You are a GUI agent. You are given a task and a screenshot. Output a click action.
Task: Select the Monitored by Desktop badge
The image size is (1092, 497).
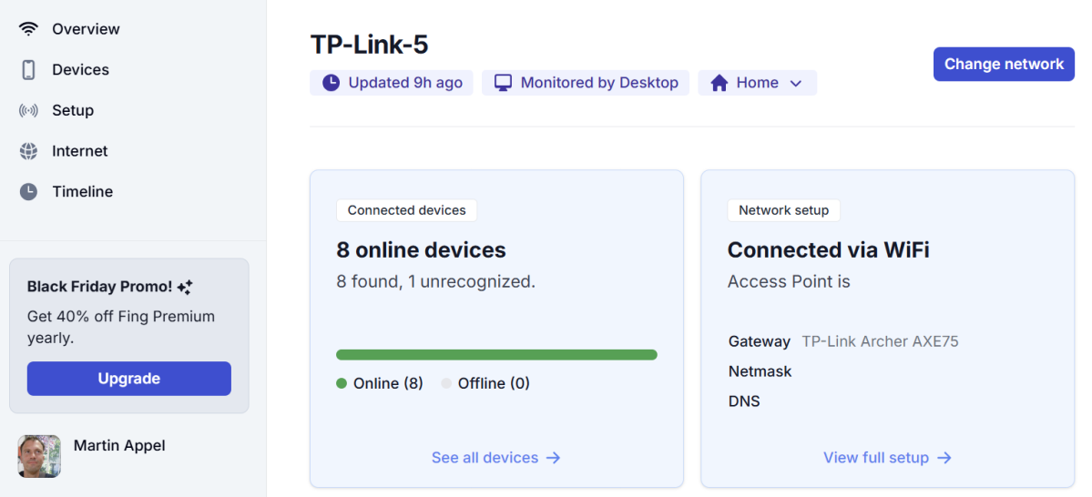586,83
